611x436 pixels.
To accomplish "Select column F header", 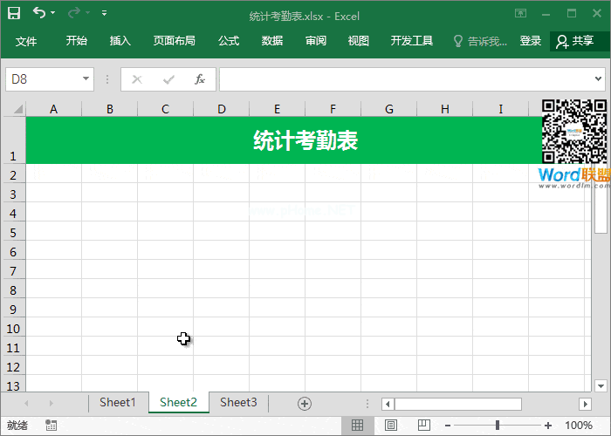I will 333,109.
